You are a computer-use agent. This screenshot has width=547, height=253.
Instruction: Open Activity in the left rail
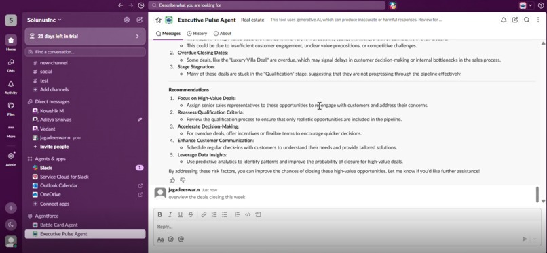[11, 87]
